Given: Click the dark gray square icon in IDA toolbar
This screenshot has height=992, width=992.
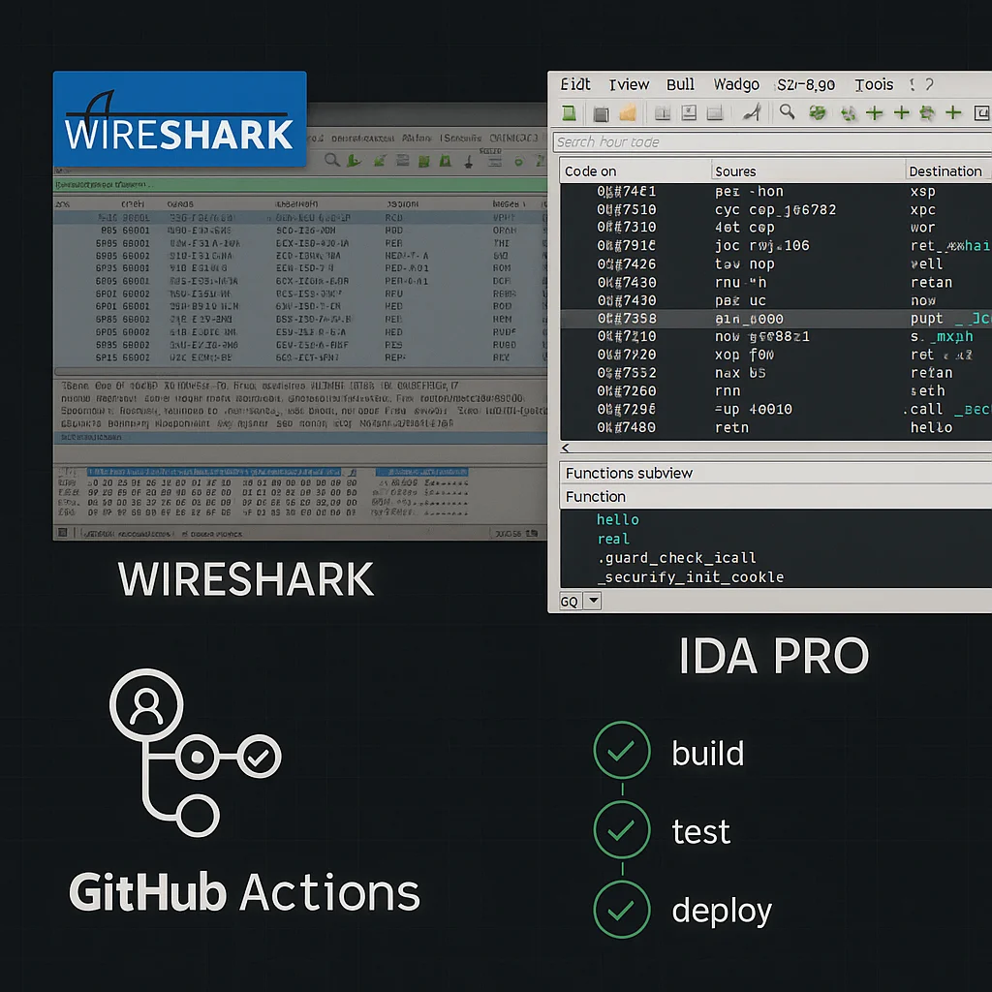Looking at the screenshot, I should pos(601,114).
